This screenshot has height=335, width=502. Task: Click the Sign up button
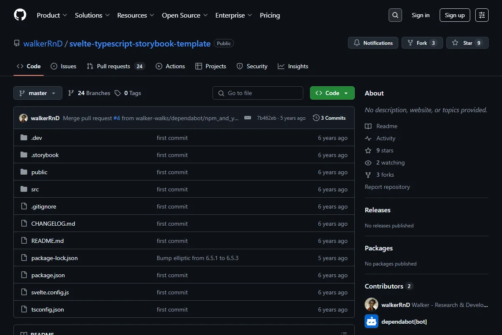pyautogui.click(x=455, y=15)
